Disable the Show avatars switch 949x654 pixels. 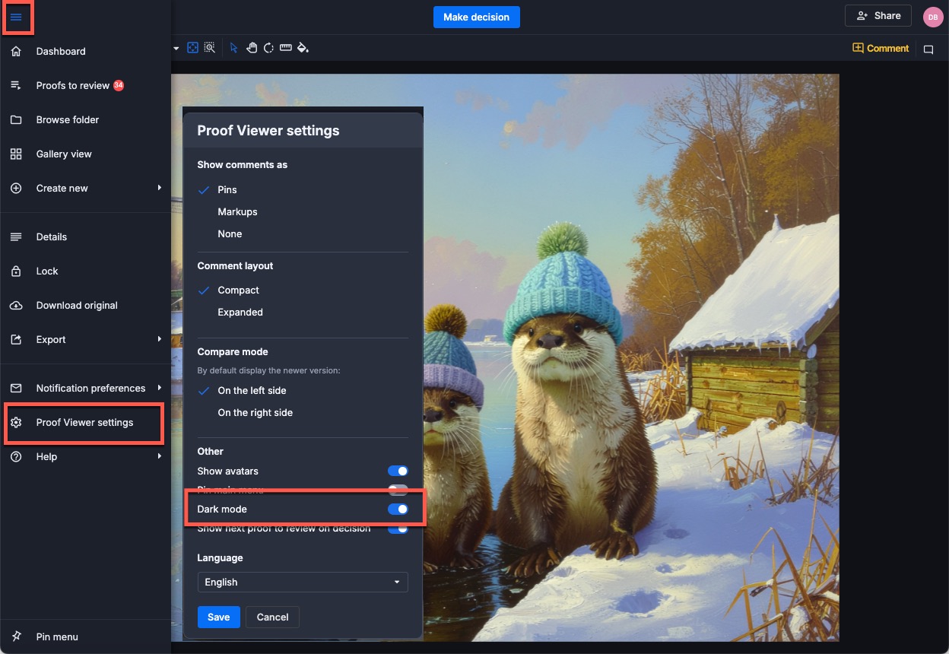point(398,471)
